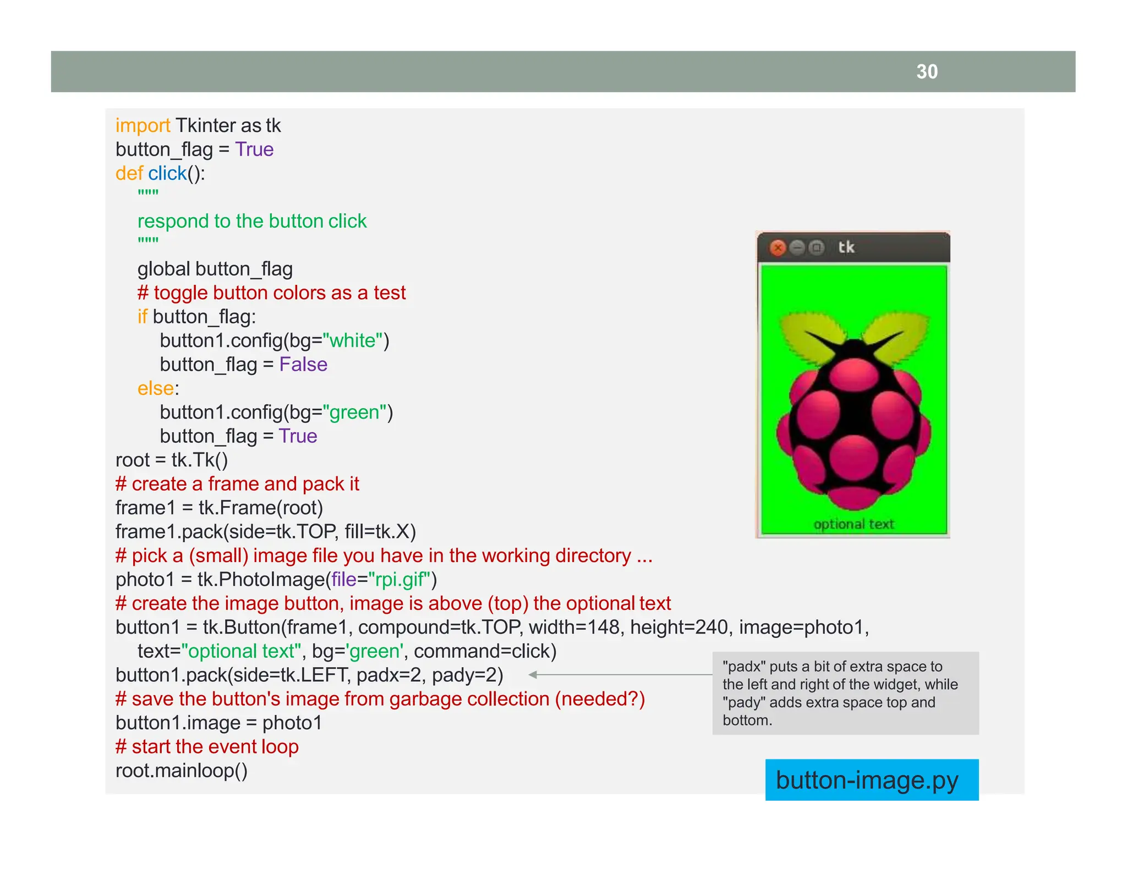The width and height of the screenshot is (1127, 870).
Task: Click the padx/pady explanation note box
Action: [846, 693]
